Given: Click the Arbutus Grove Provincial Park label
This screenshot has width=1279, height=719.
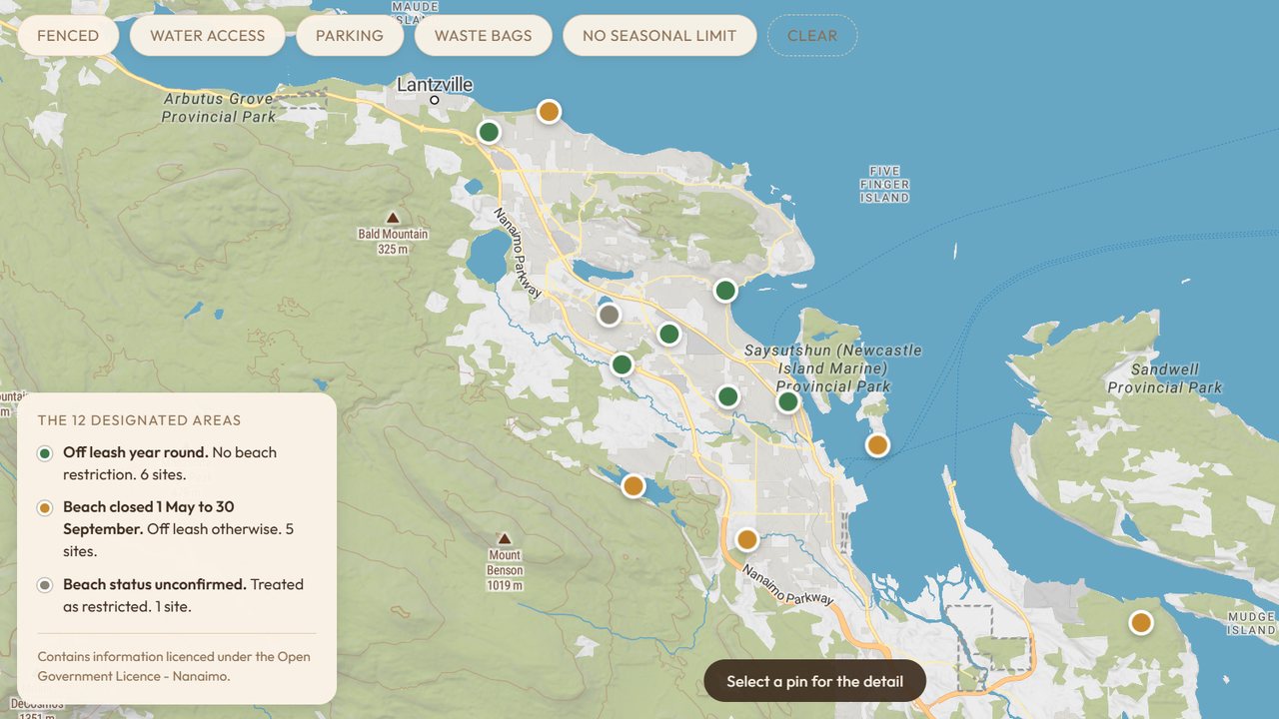Looking at the screenshot, I should click(219, 108).
